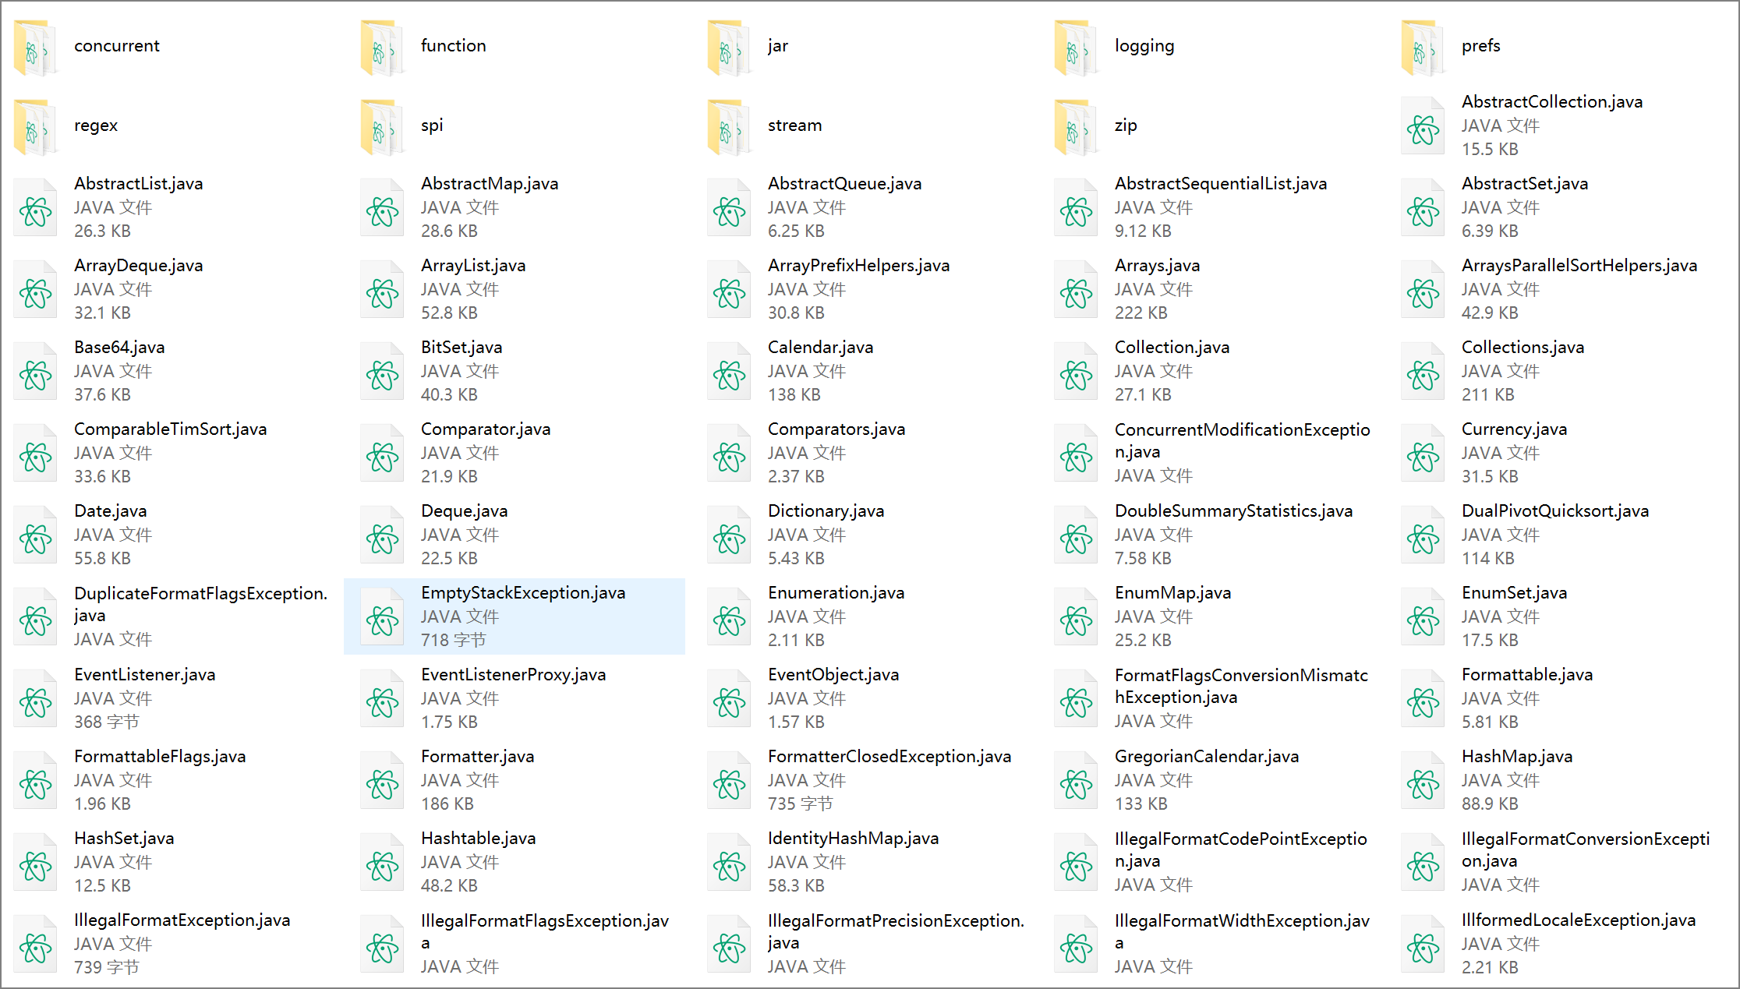
Task: Select the IllegalFormatException.java file name
Action: (x=182, y=920)
